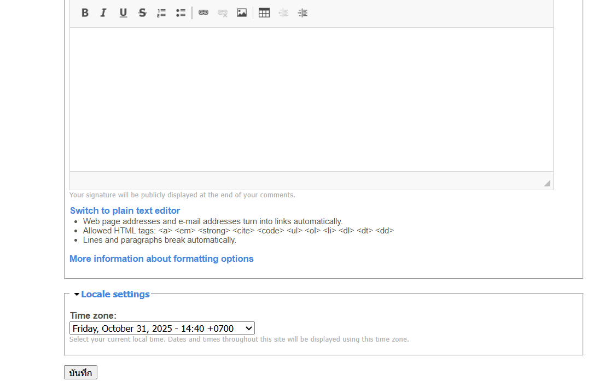Toggle italic formatting in editor toolbar

coord(103,13)
